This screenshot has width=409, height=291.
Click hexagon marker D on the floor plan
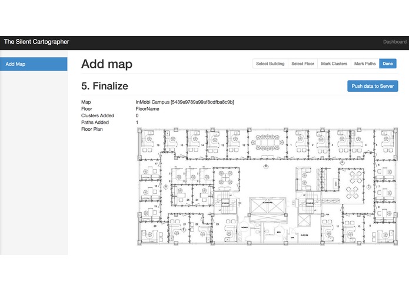343,163
